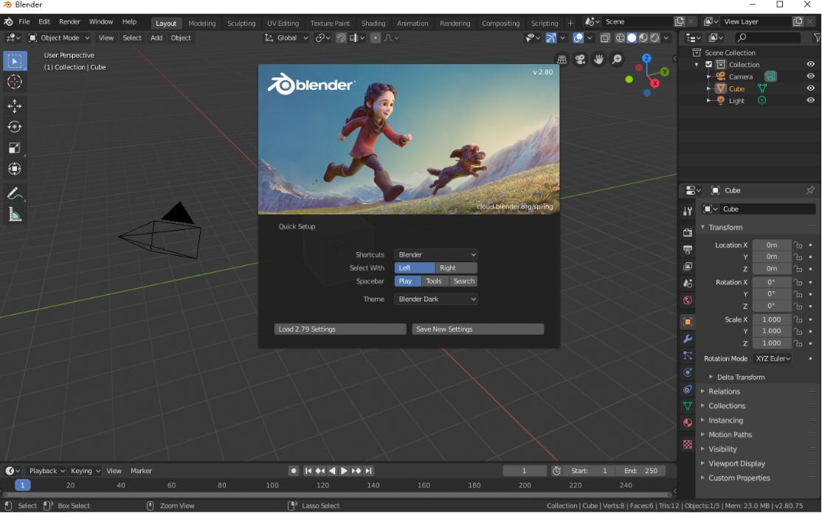The image size is (822, 513).
Task: Open the Global transform orientation dropdown
Action: pos(286,38)
